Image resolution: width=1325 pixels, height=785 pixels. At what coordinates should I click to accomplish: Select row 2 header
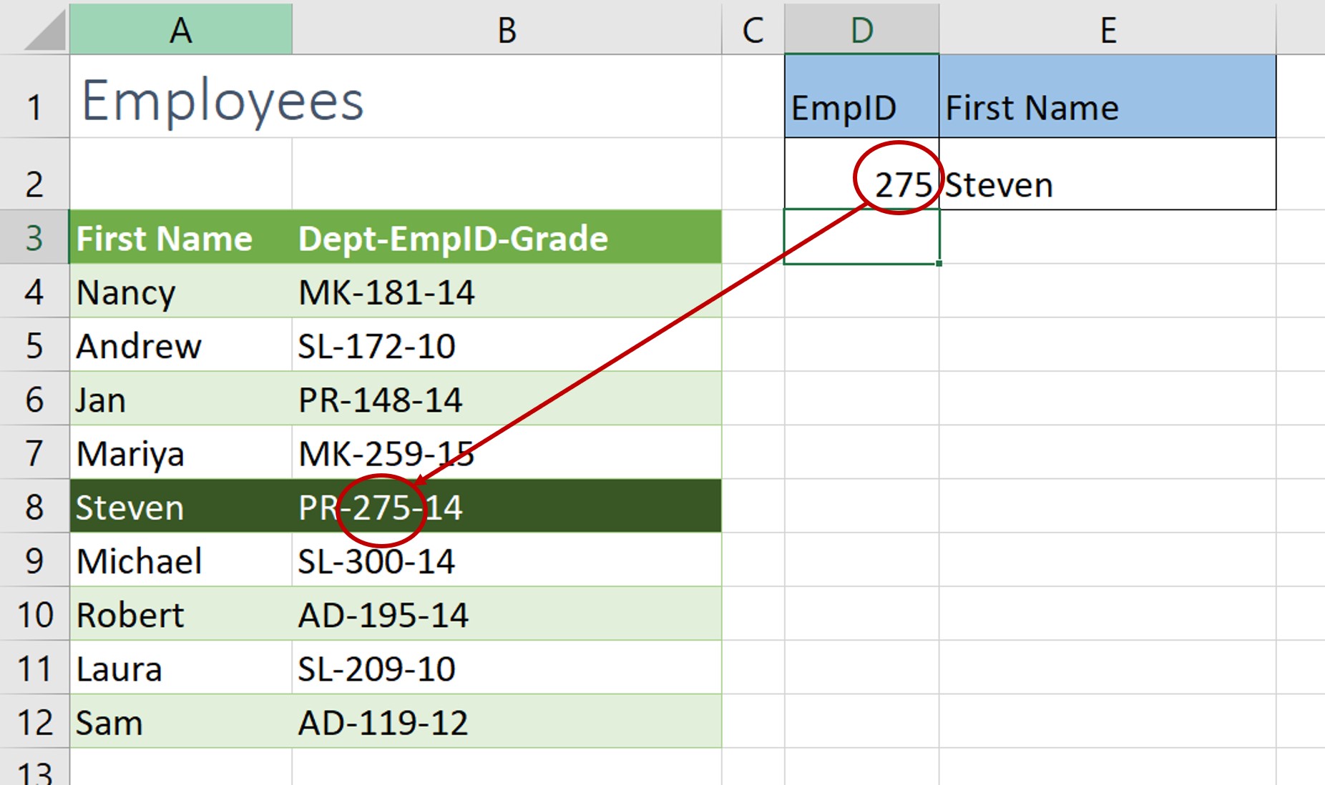tap(34, 174)
